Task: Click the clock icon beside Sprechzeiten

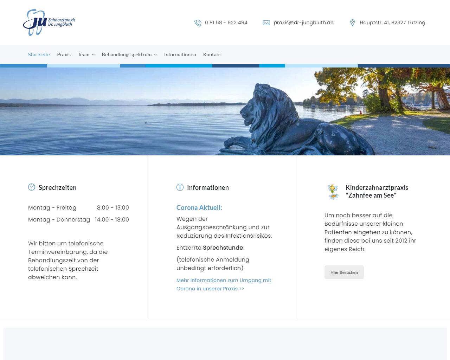Action: point(32,187)
